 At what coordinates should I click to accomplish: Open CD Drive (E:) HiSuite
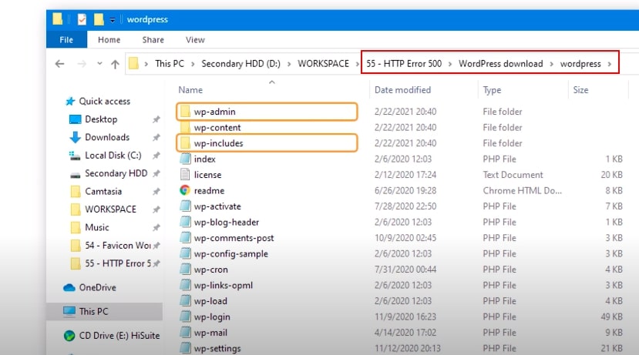tap(112, 336)
